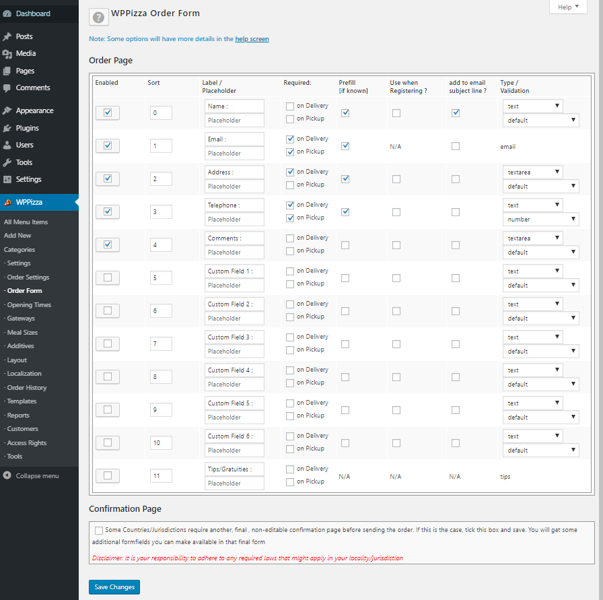Viewport: 603px width, 600px height.
Task: Open the Help dropdown tab
Action: [569, 7]
